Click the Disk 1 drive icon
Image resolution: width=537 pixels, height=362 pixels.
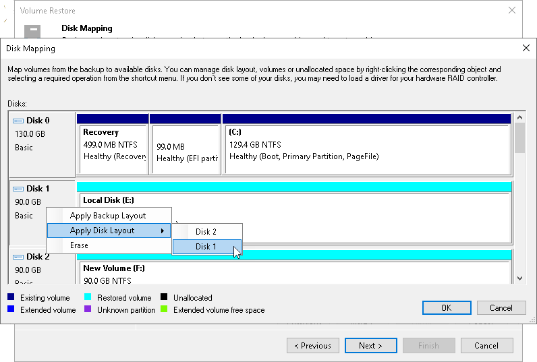[x=18, y=189]
